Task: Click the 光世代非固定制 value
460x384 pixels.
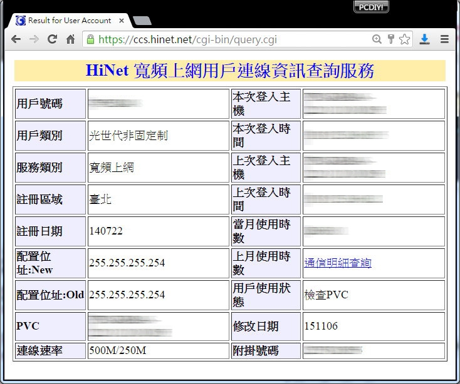Action: coord(128,136)
